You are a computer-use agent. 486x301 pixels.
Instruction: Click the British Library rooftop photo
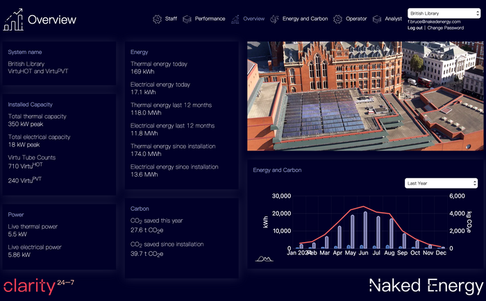365,96
